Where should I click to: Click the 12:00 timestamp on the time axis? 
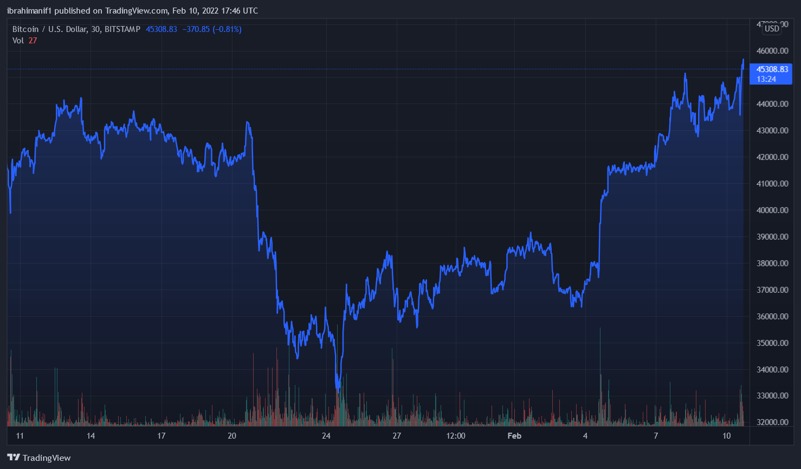point(456,436)
